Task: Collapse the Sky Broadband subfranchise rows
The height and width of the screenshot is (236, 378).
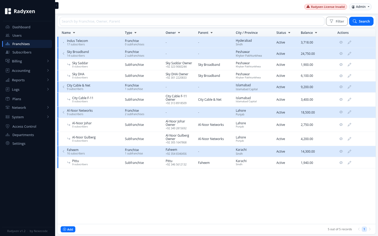Action: click(64, 53)
